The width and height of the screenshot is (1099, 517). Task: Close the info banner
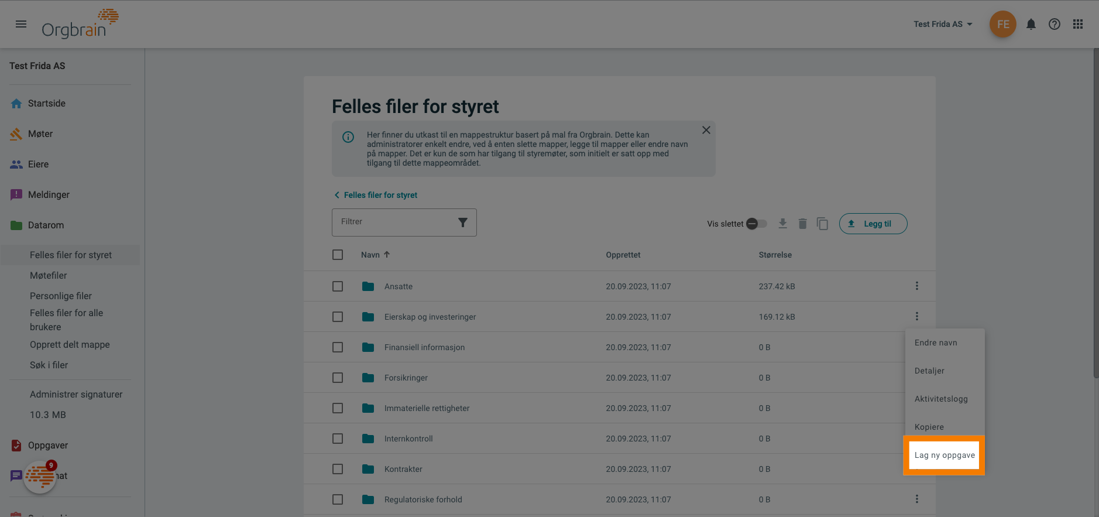(706, 130)
